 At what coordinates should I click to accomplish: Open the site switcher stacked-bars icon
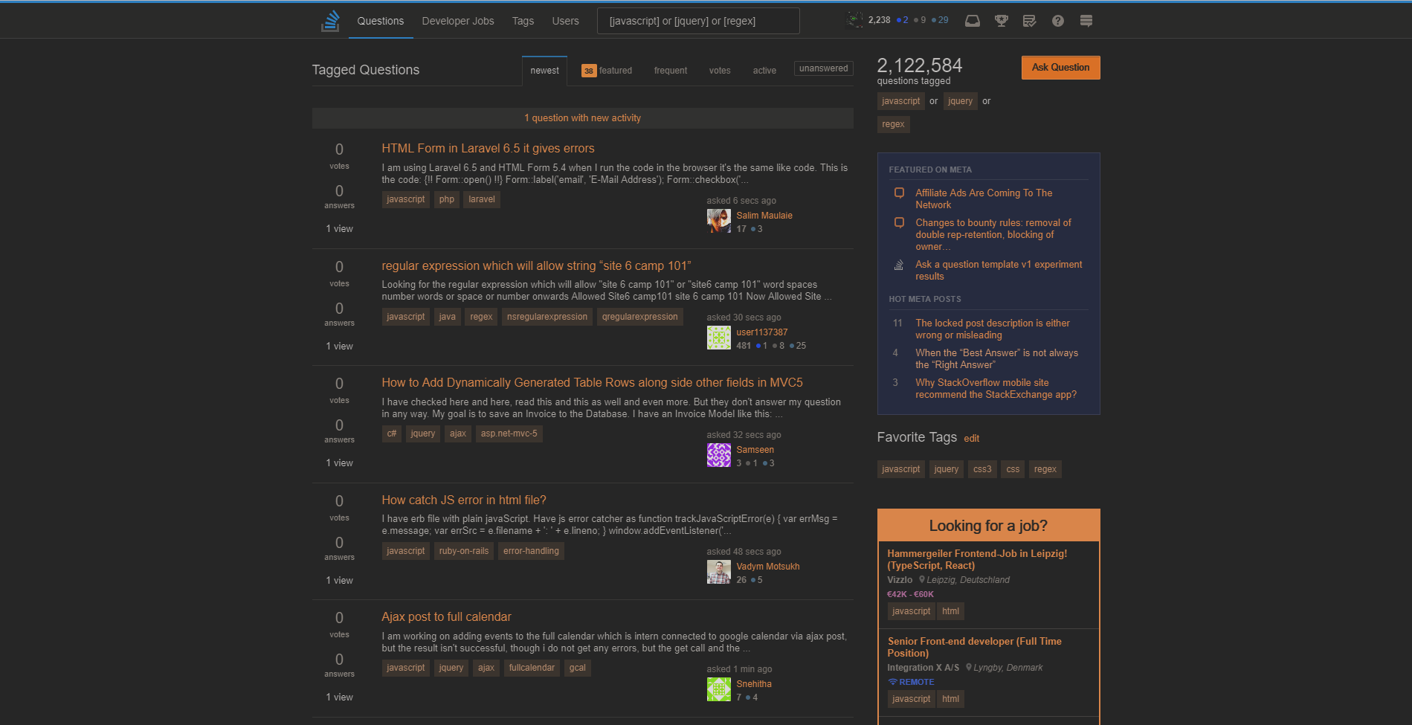(1086, 21)
